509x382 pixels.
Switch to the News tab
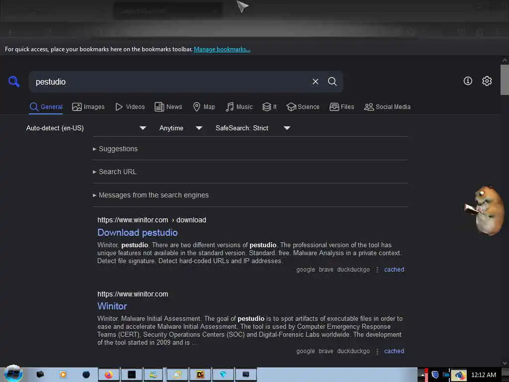tap(168, 107)
